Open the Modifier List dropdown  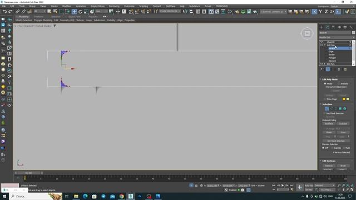pos(337,37)
